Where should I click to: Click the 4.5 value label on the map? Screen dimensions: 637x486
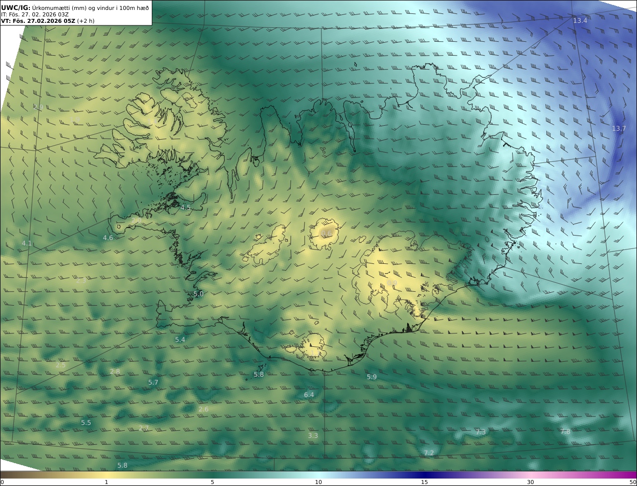[x=186, y=207]
